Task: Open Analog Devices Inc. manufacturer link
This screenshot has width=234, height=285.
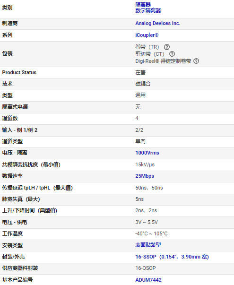Action: click(157, 23)
